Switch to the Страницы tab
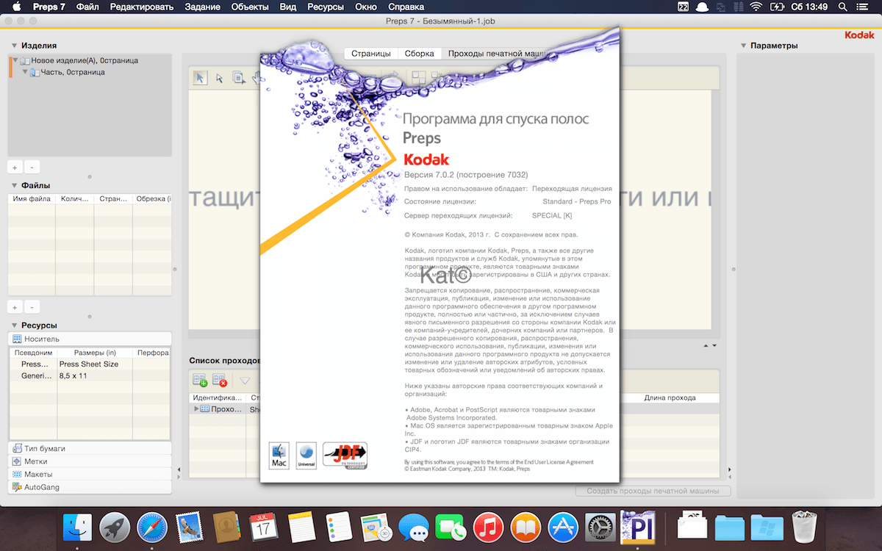This screenshot has width=882, height=551. coord(370,54)
